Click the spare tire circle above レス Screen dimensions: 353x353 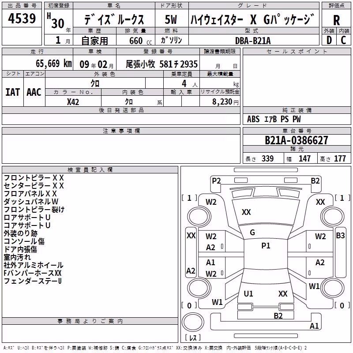coord(193,322)
